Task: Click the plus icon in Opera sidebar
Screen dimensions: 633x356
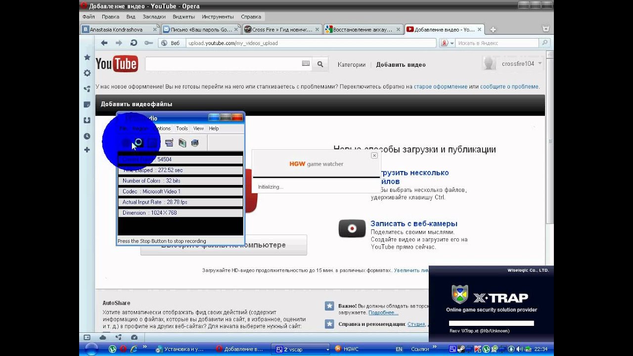Action: point(87,150)
